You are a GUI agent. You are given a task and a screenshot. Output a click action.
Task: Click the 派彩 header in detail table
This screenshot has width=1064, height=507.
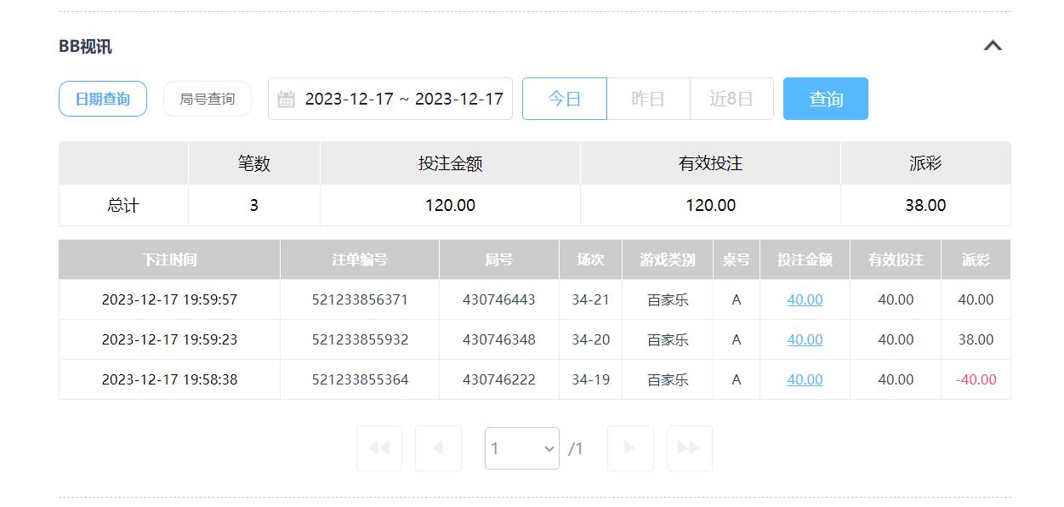(976, 259)
